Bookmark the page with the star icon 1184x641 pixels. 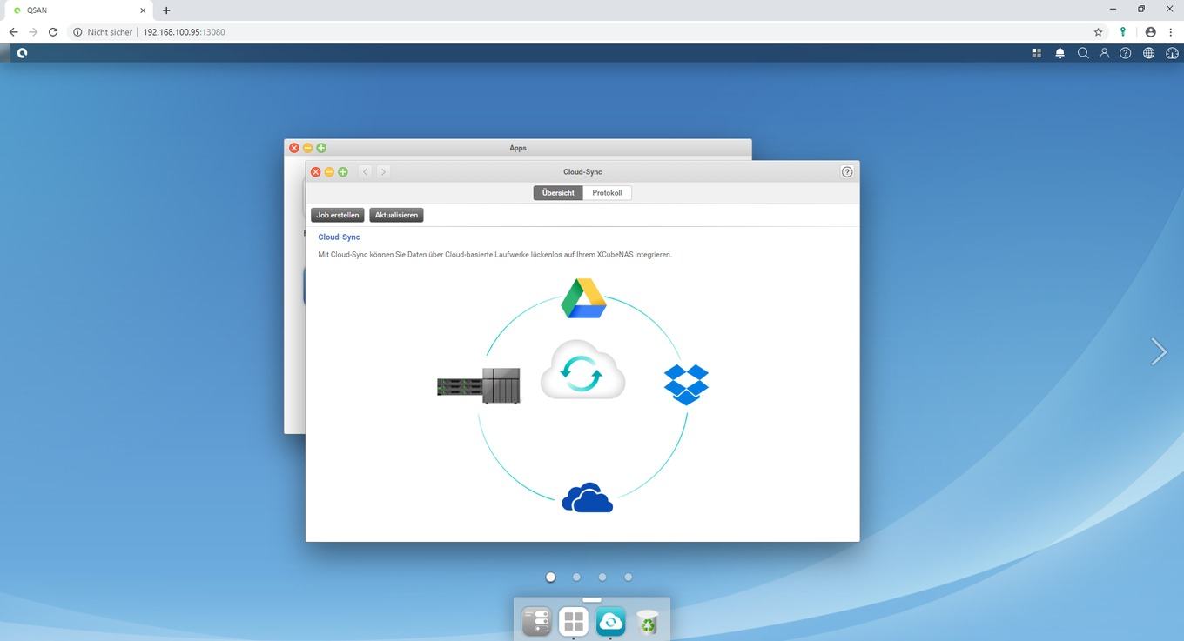[x=1098, y=31]
